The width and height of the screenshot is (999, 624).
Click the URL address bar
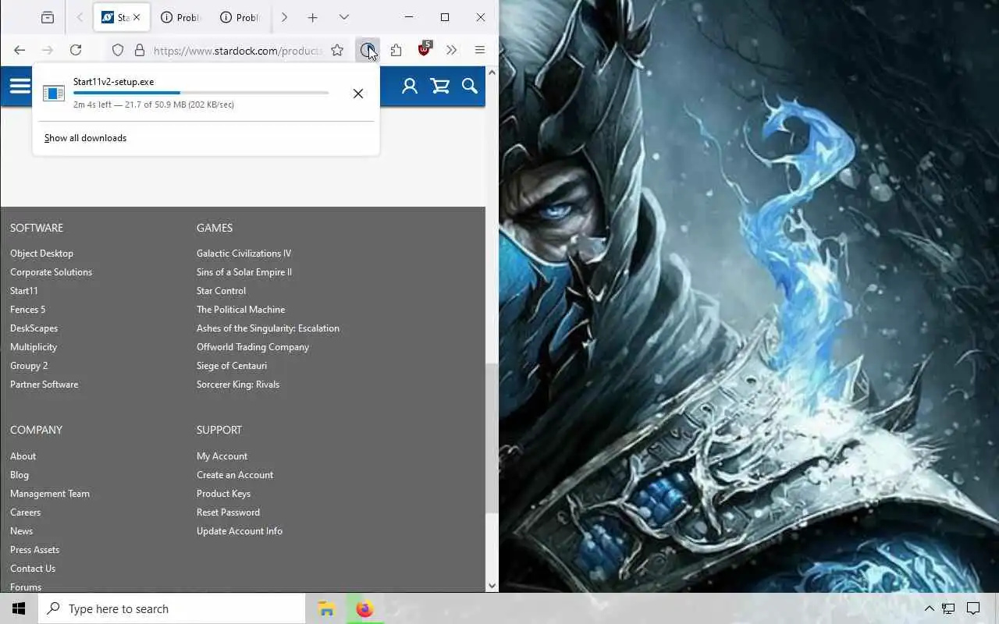pos(238,50)
